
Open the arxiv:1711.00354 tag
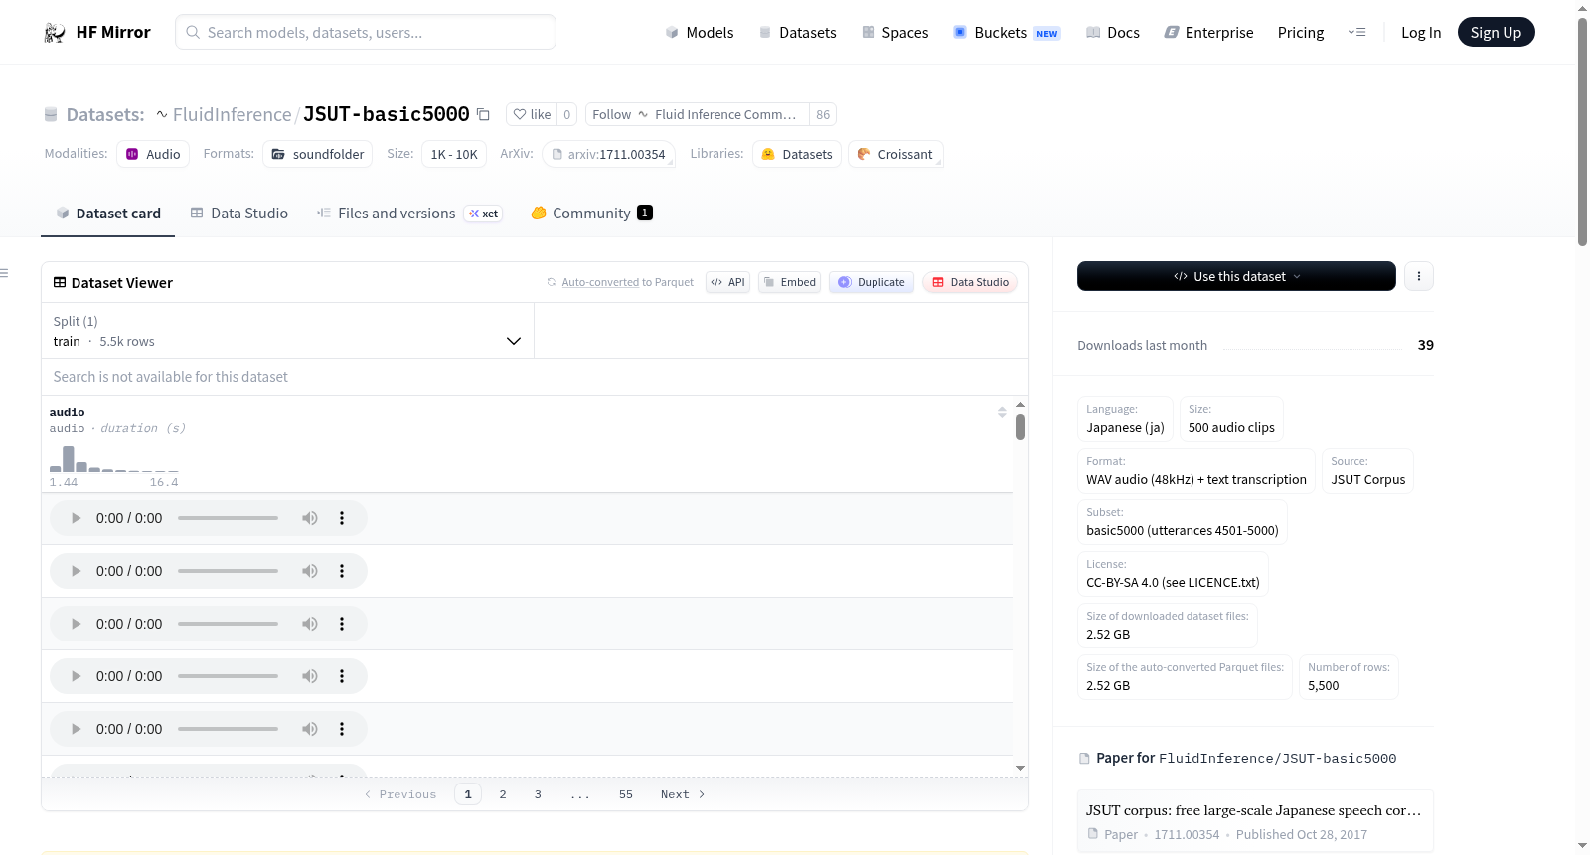click(x=608, y=154)
